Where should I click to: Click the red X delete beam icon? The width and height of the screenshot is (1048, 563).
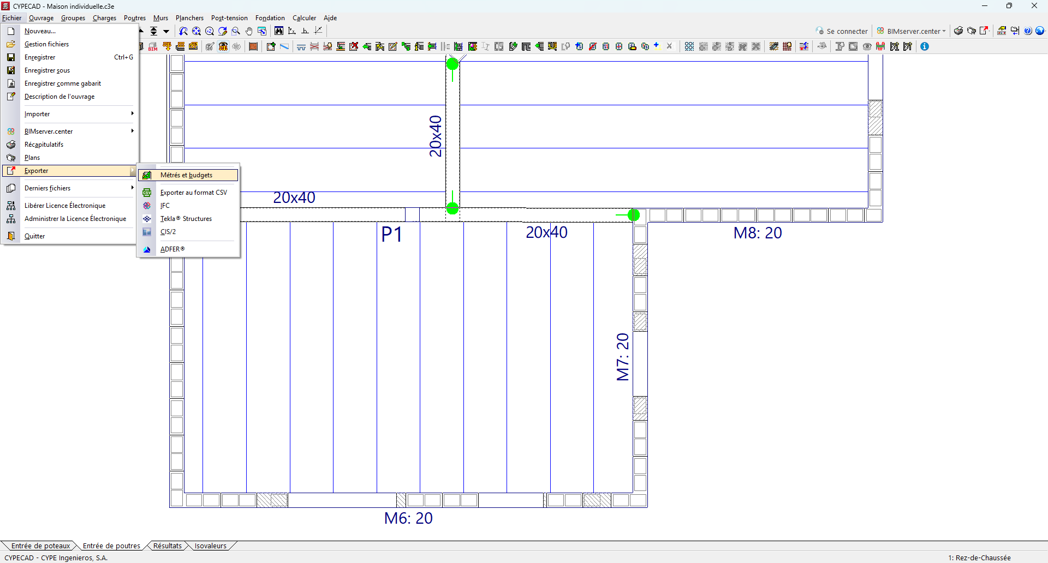click(x=354, y=46)
